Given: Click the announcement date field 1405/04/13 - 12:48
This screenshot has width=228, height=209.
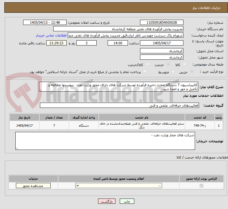Looking at the screenshot, I should [x=45, y=22].
